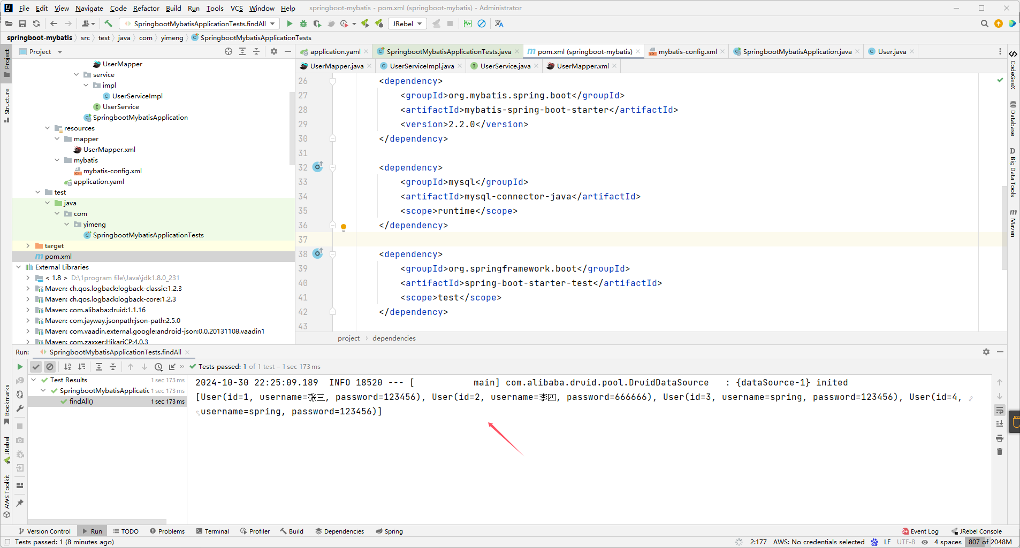Toggle sort tests alphabetically
The image size is (1020, 548).
(x=67, y=367)
